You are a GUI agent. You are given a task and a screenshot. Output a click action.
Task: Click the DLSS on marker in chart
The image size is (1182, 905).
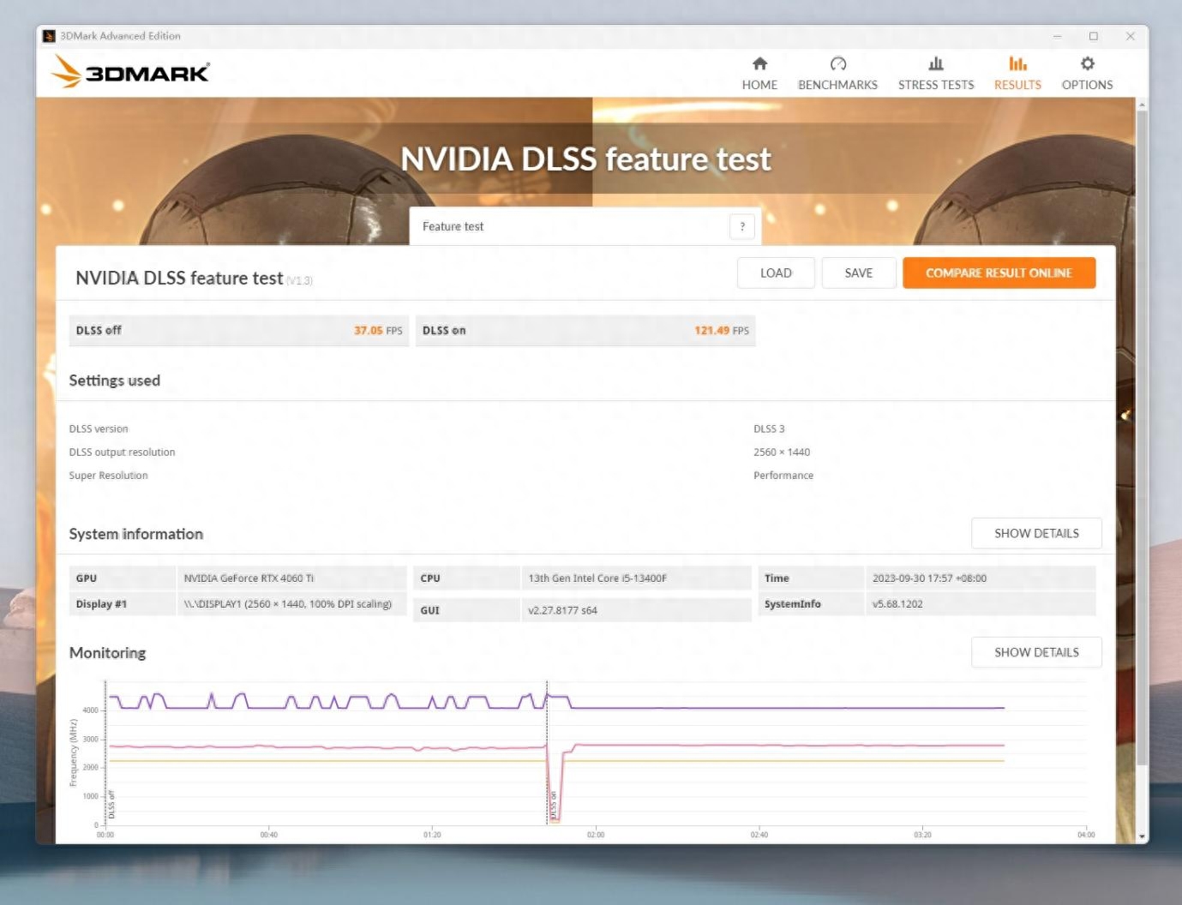point(553,806)
